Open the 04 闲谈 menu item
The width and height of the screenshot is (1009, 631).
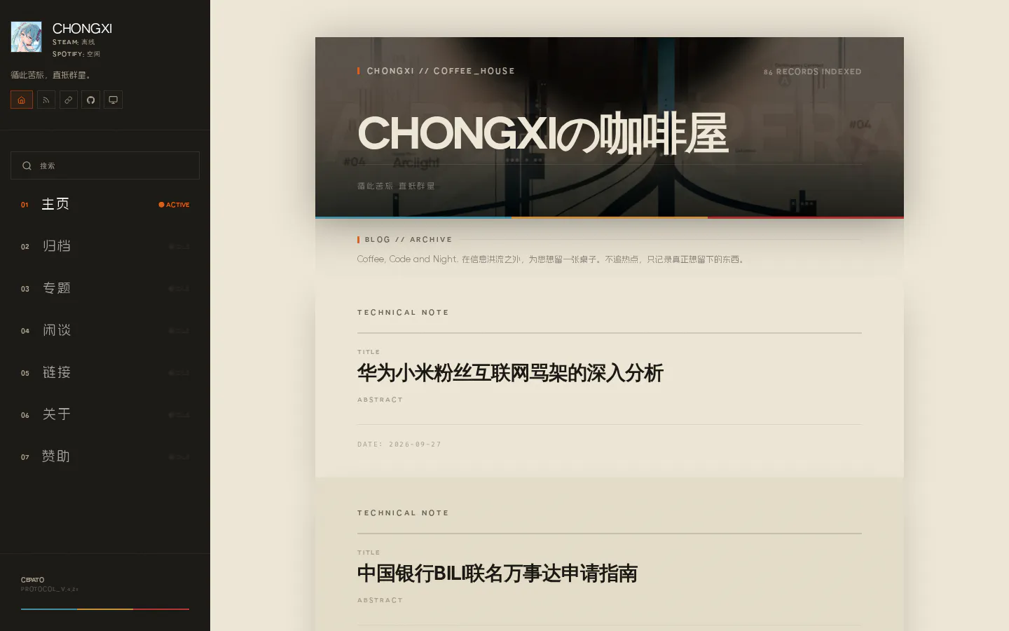pos(105,330)
